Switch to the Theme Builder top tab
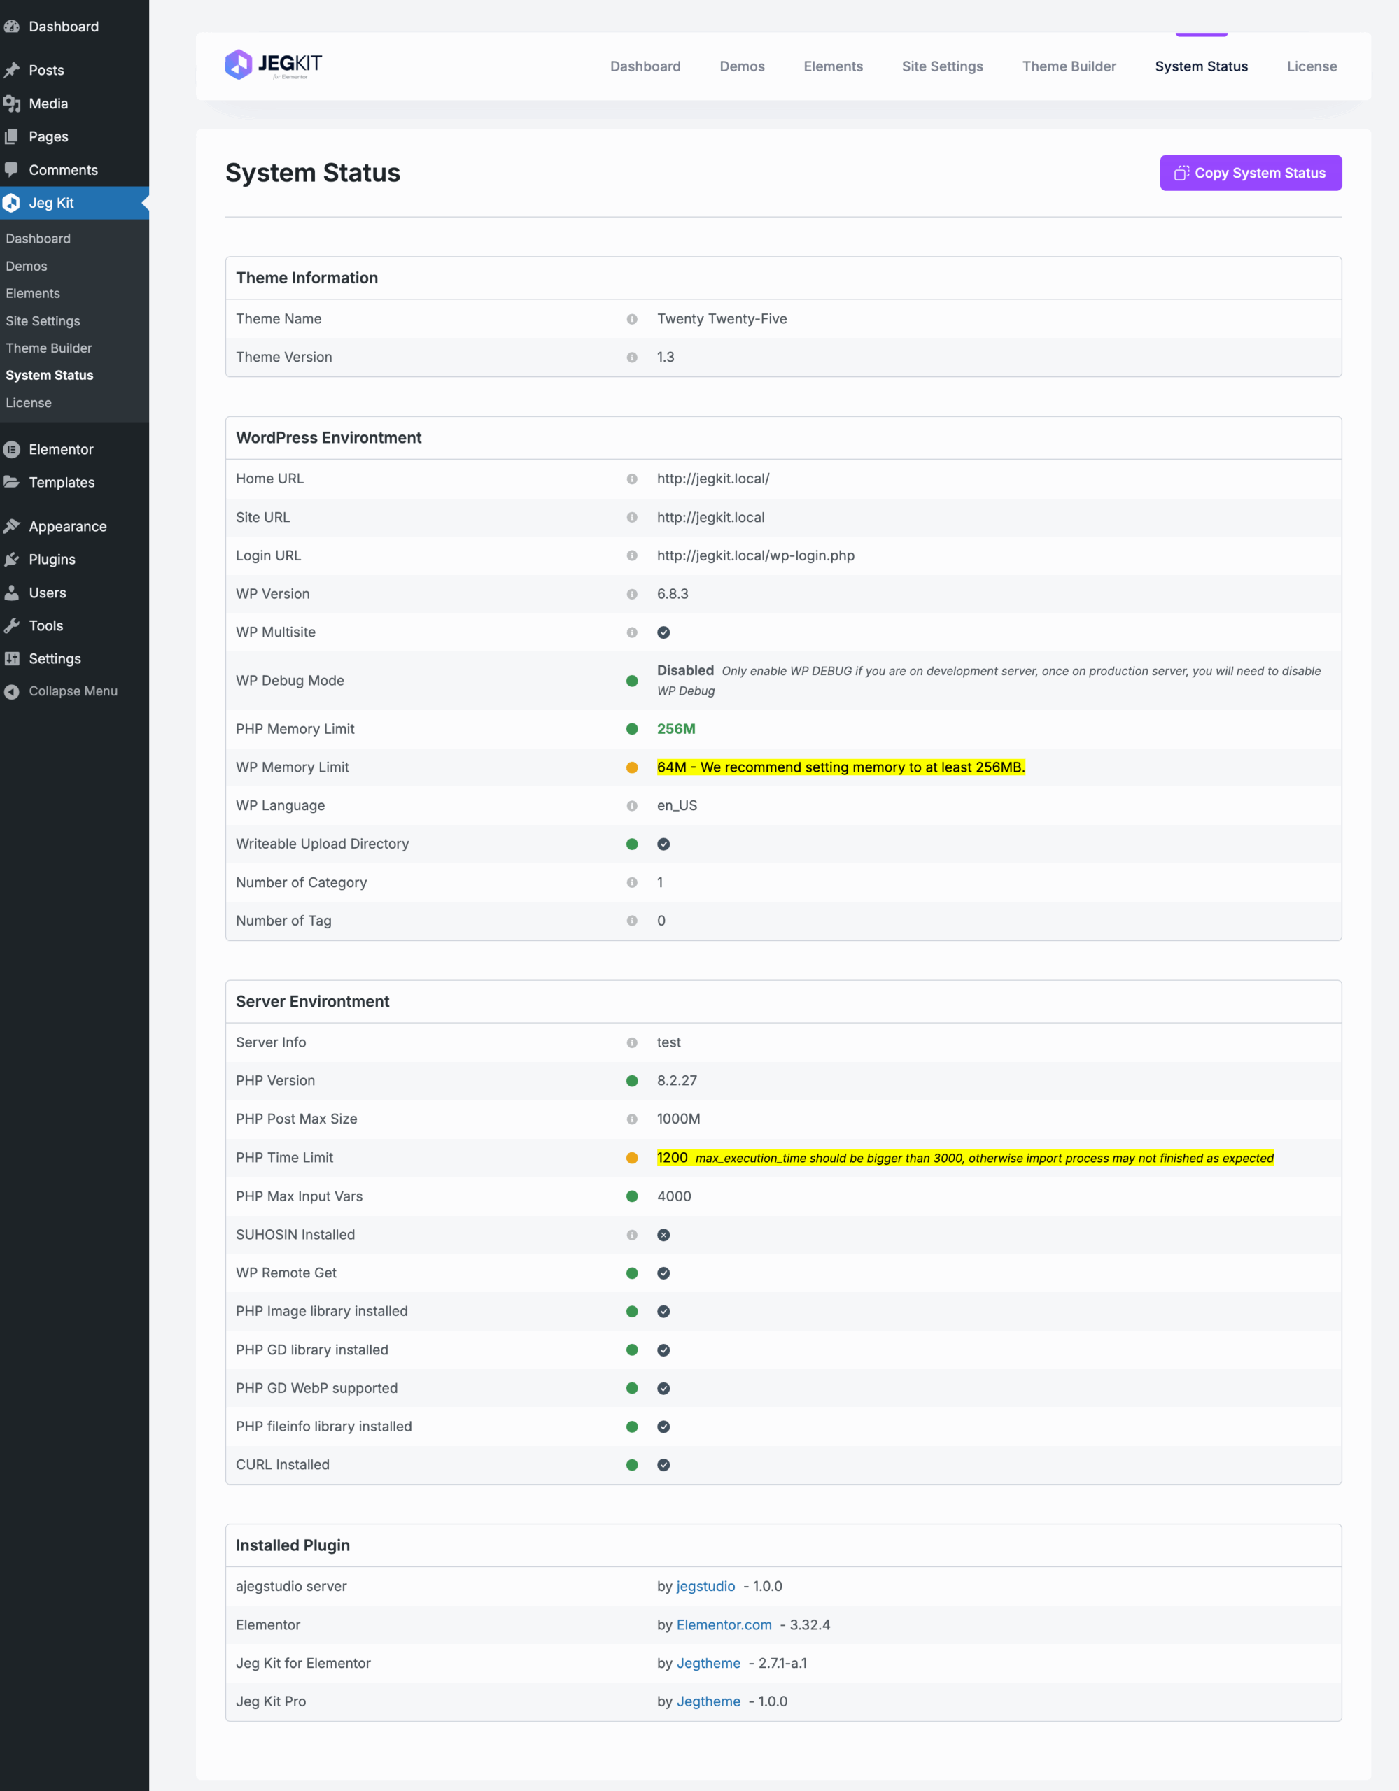The width and height of the screenshot is (1399, 1791). pos(1069,66)
